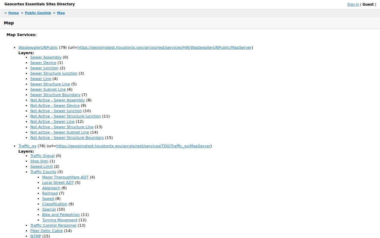The image size is (380, 238).
Task: Open the WastewaterUNPublic MapServer URL
Action: 165,48
